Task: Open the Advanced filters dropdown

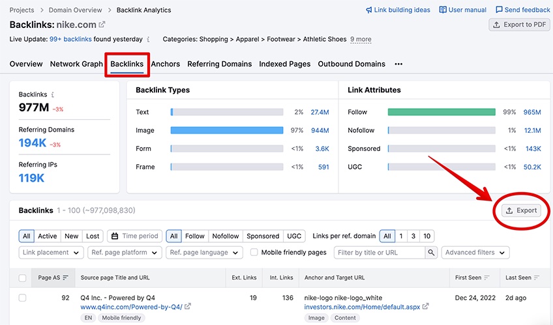Action: (x=475, y=253)
